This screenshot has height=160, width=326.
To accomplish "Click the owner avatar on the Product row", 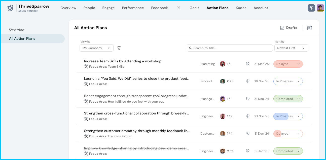I will coord(223,81).
